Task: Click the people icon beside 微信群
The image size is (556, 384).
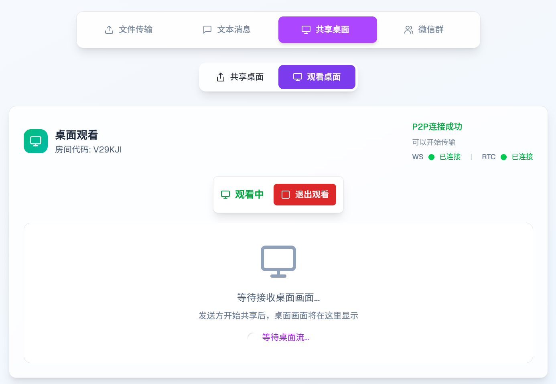Action: (x=409, y=30)
